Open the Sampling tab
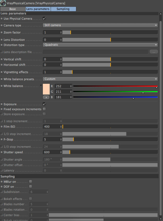 click(63, 9)
